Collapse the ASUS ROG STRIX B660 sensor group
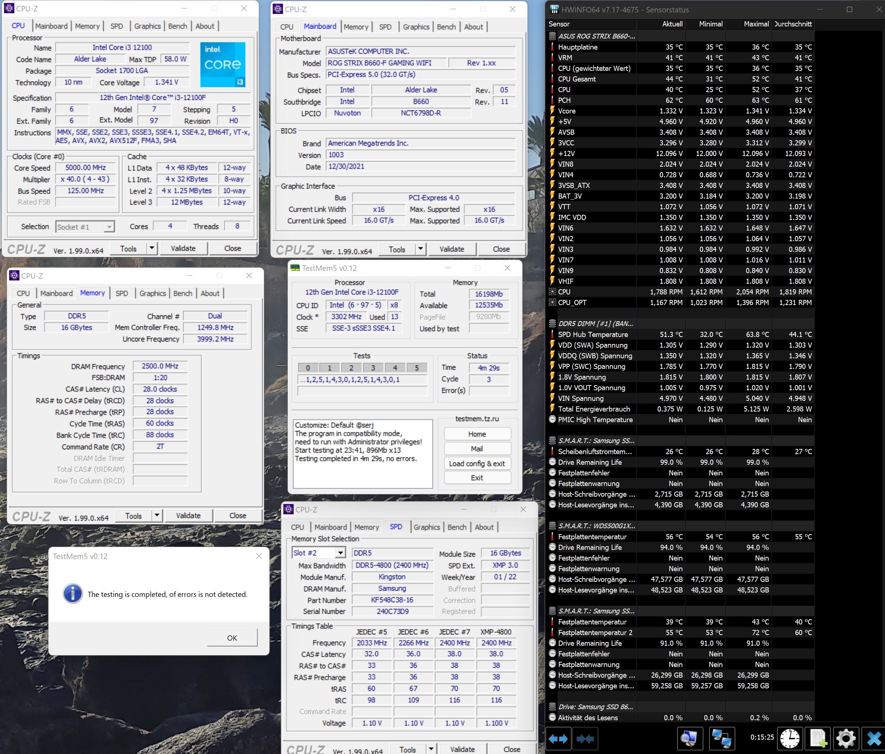The height and width of the screenshot is (754, 885). point(552,36)
